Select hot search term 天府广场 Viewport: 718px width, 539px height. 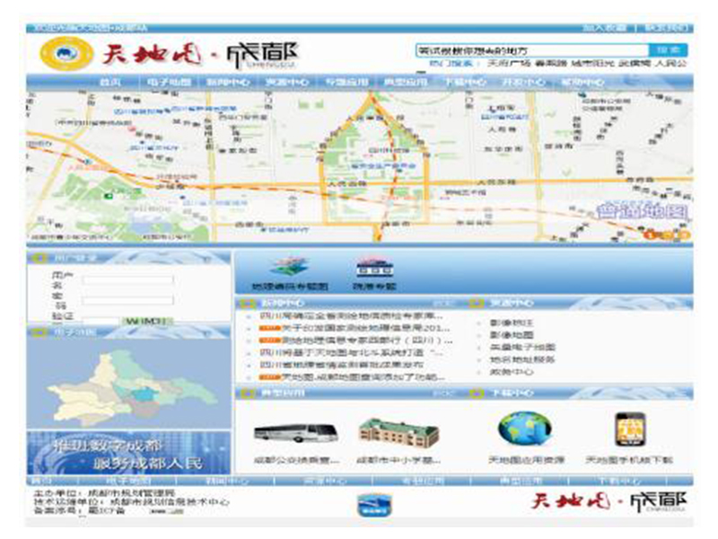pyautogui.click(x=508, y=63)
